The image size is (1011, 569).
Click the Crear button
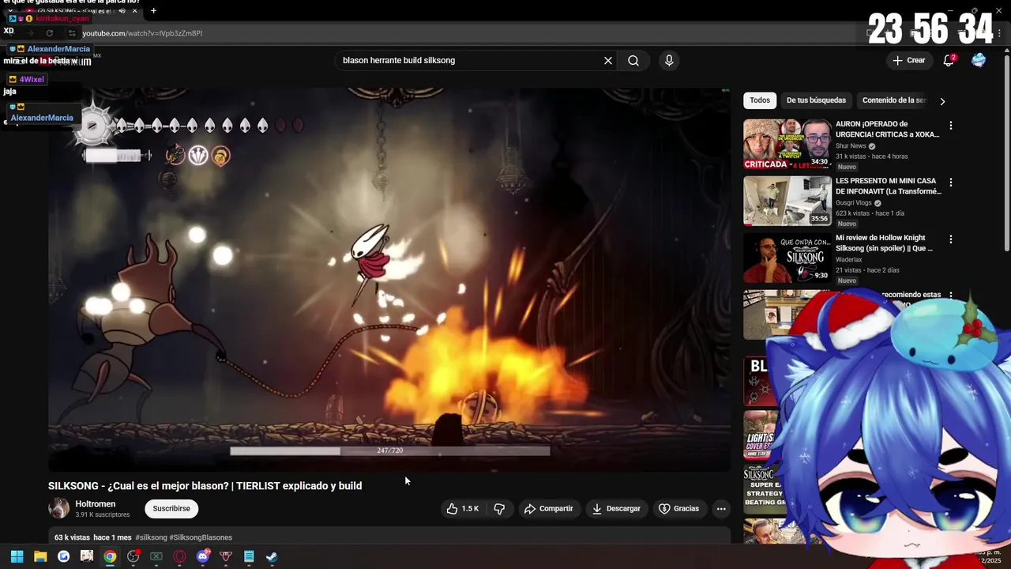(908, 61)
